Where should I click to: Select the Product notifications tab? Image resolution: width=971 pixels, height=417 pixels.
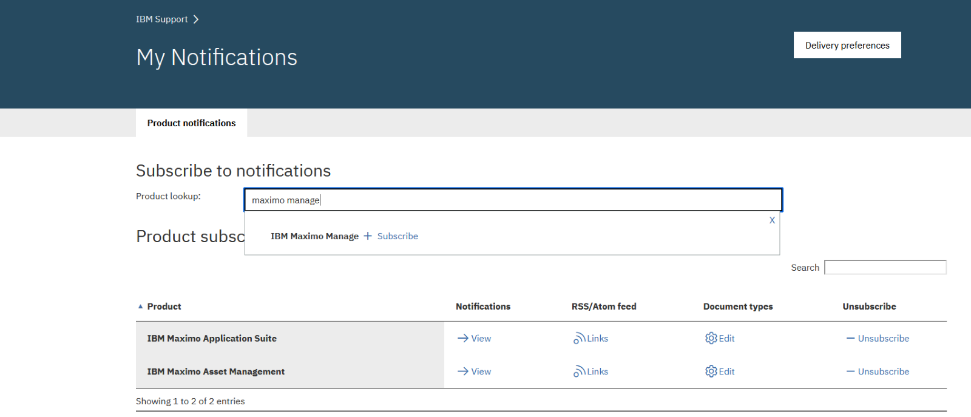pyautogui.click(x=191, y=123)
